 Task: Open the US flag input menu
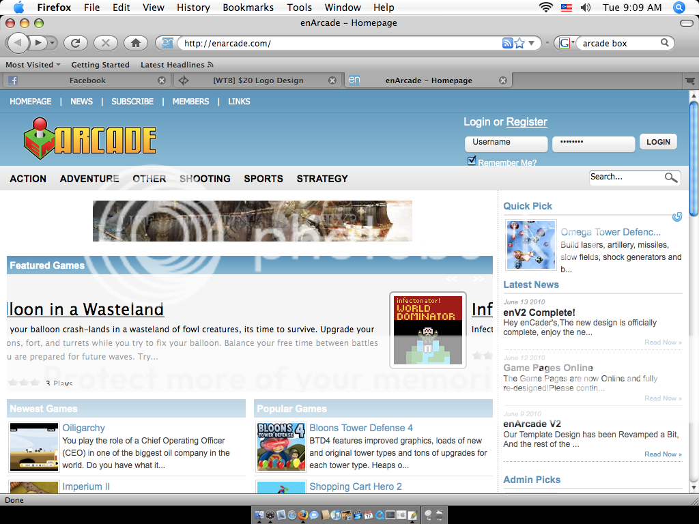pos(566,7)
